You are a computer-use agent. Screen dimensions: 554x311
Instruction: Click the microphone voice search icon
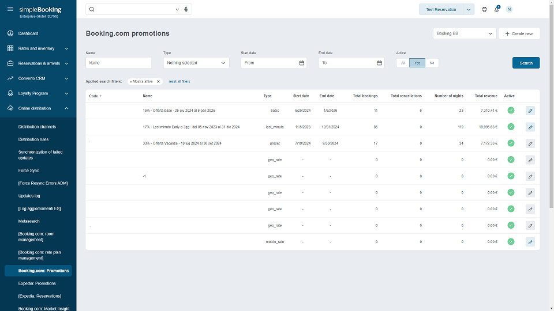pos(186,9)
